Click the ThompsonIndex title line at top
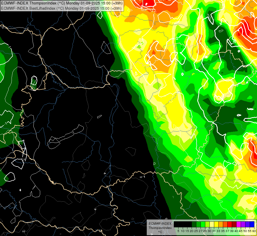 click(62, 3)
